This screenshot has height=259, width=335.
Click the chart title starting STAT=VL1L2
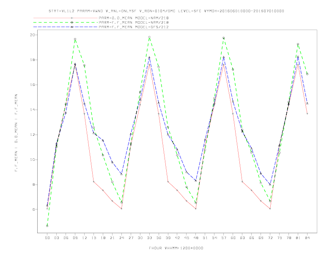tap(166, 11)
